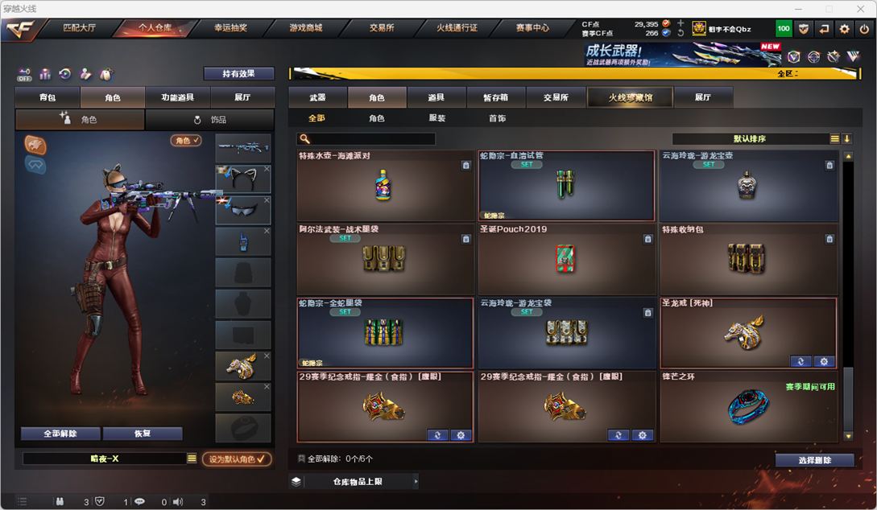Click the 全部解除 button
The width and height of the screenshot is (877, 510).
60,433
